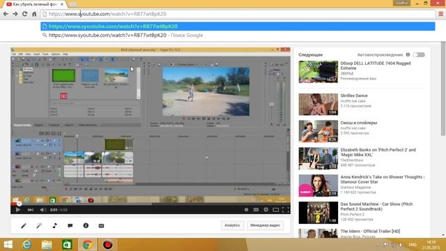The image size is (446, 251).
Task: Open subtitles via CC icon below video
Action: 101,226
